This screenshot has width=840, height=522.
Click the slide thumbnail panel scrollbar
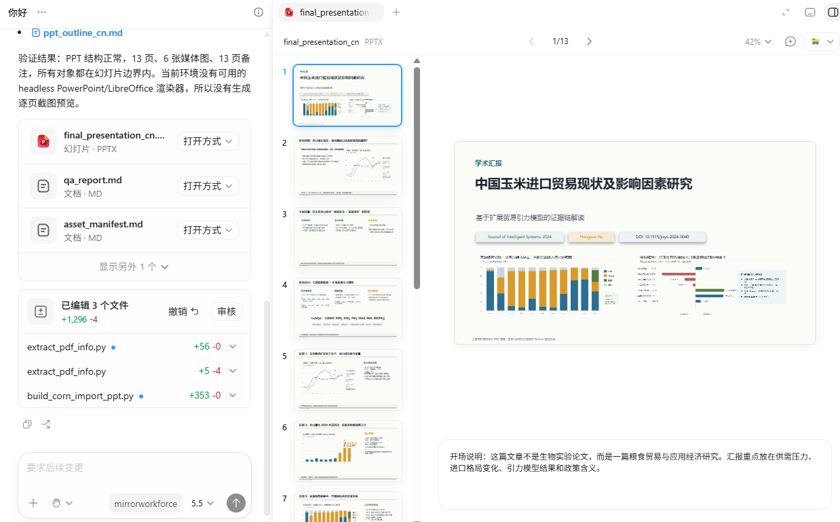pyautogui.click(x=417, y=178)
